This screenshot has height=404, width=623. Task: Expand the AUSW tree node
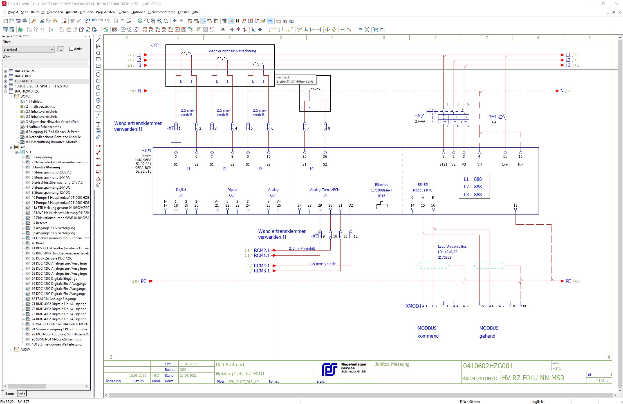(x=11, y=350)
